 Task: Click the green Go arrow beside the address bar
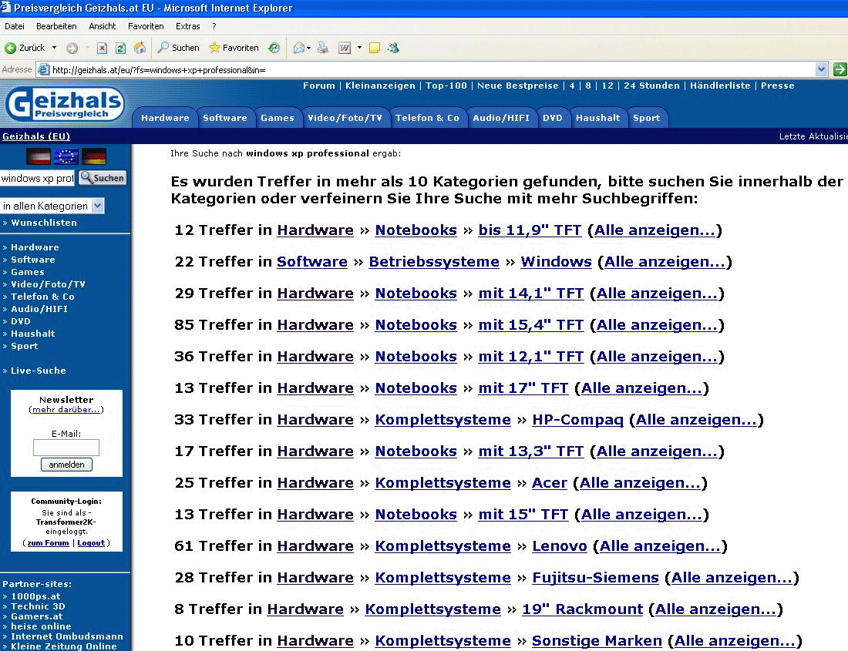(x=840, y=69)
